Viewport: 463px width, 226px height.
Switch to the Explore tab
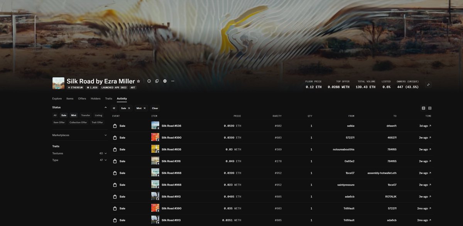[57, 99]
